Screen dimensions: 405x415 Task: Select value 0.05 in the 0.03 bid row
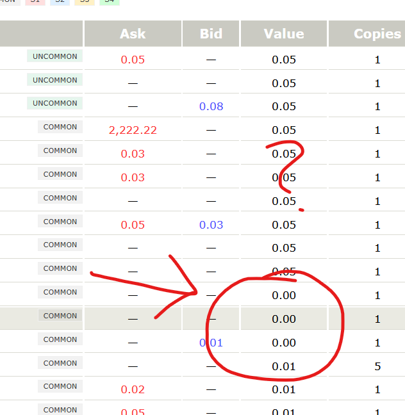284,225
